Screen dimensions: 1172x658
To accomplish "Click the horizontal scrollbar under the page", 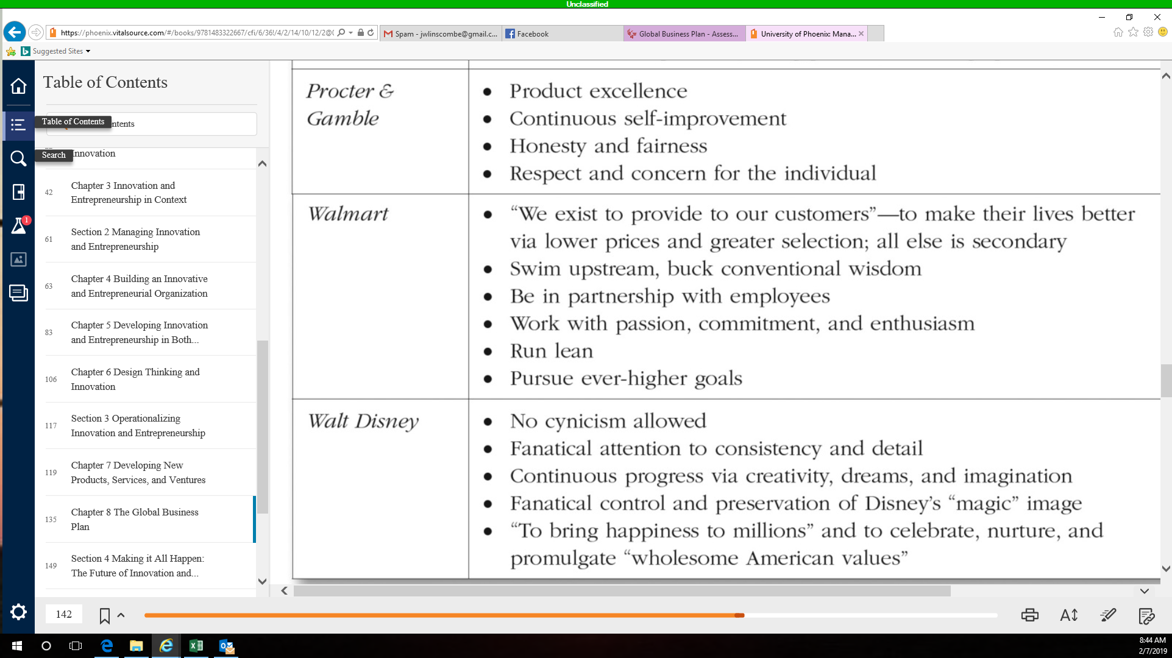I will (x=622, y=591).
